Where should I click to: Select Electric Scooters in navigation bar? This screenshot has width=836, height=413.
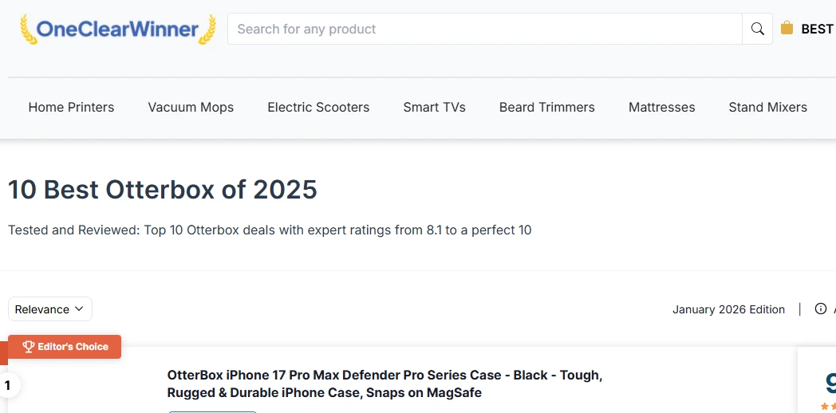[318, 108]
